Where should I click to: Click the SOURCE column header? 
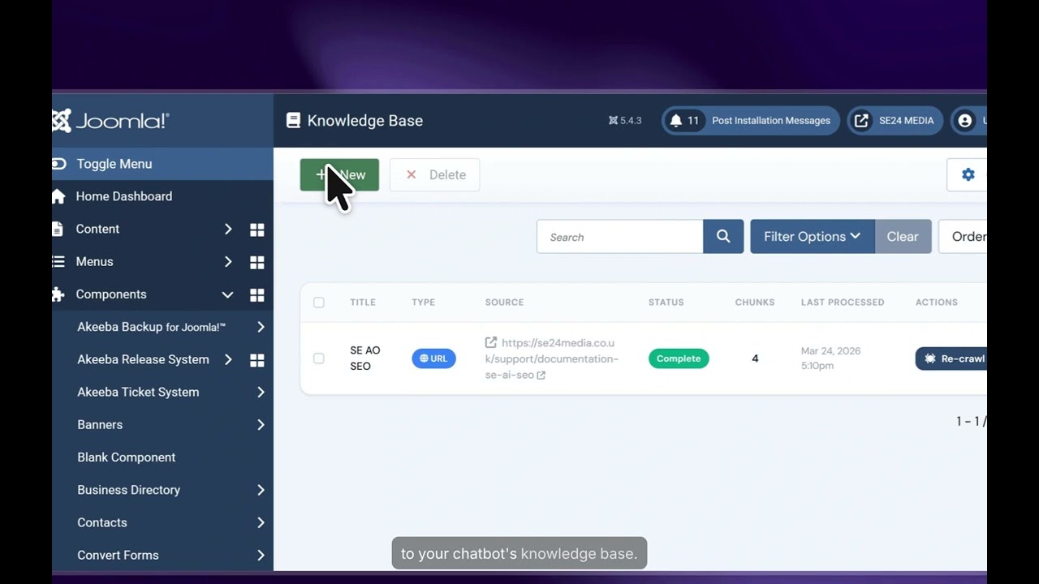click(x=504, y=302)
